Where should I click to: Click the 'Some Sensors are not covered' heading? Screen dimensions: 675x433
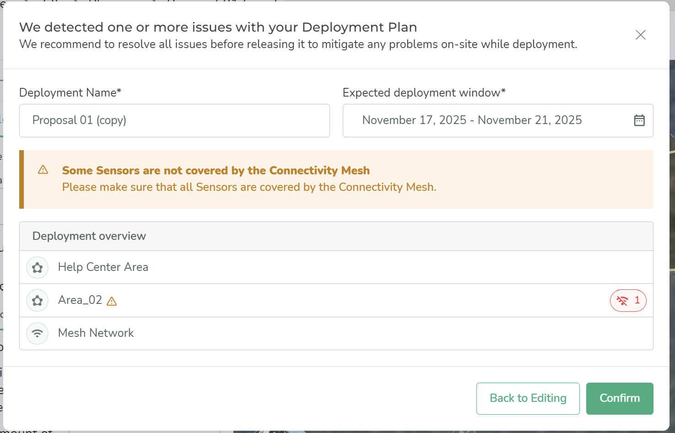[x=216, y=171]
